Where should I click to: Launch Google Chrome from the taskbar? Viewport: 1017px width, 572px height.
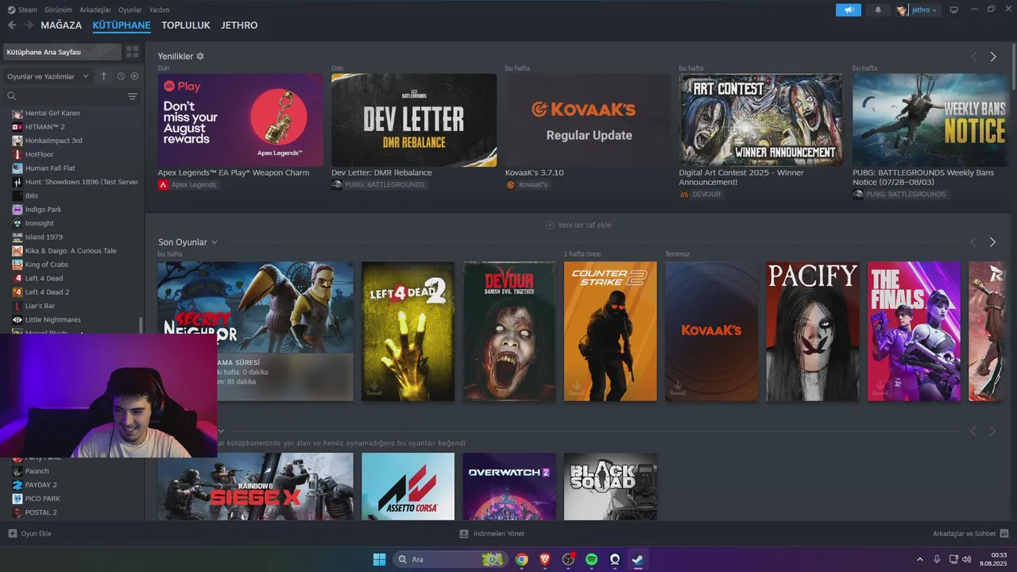(x=521, y=559)
